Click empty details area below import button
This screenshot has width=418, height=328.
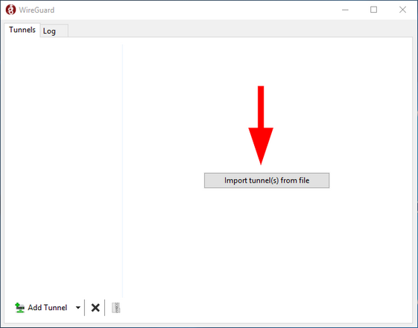point(267,240)
